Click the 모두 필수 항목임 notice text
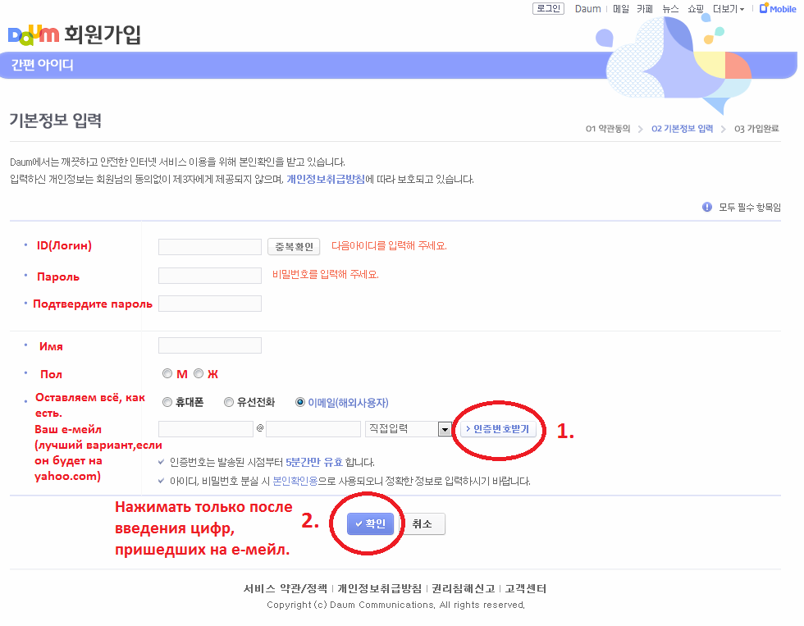Viewport: 804px width, 626px height. pos(750,207)
